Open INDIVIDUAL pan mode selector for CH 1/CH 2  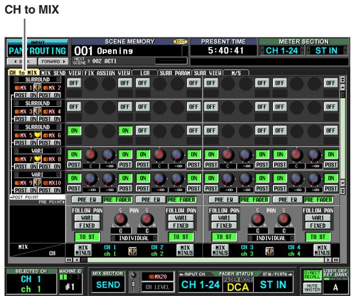click(x=134, y=238)
